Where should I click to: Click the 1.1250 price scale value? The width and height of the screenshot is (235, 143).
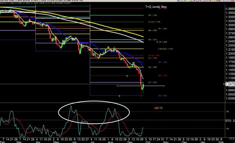coord(230,74)
